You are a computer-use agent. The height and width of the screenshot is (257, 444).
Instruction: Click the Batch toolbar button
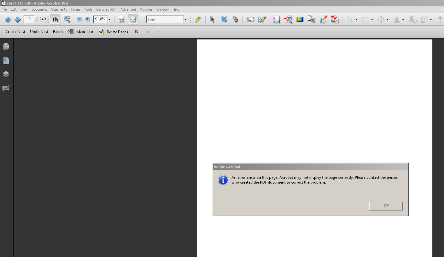click(58, 32)
